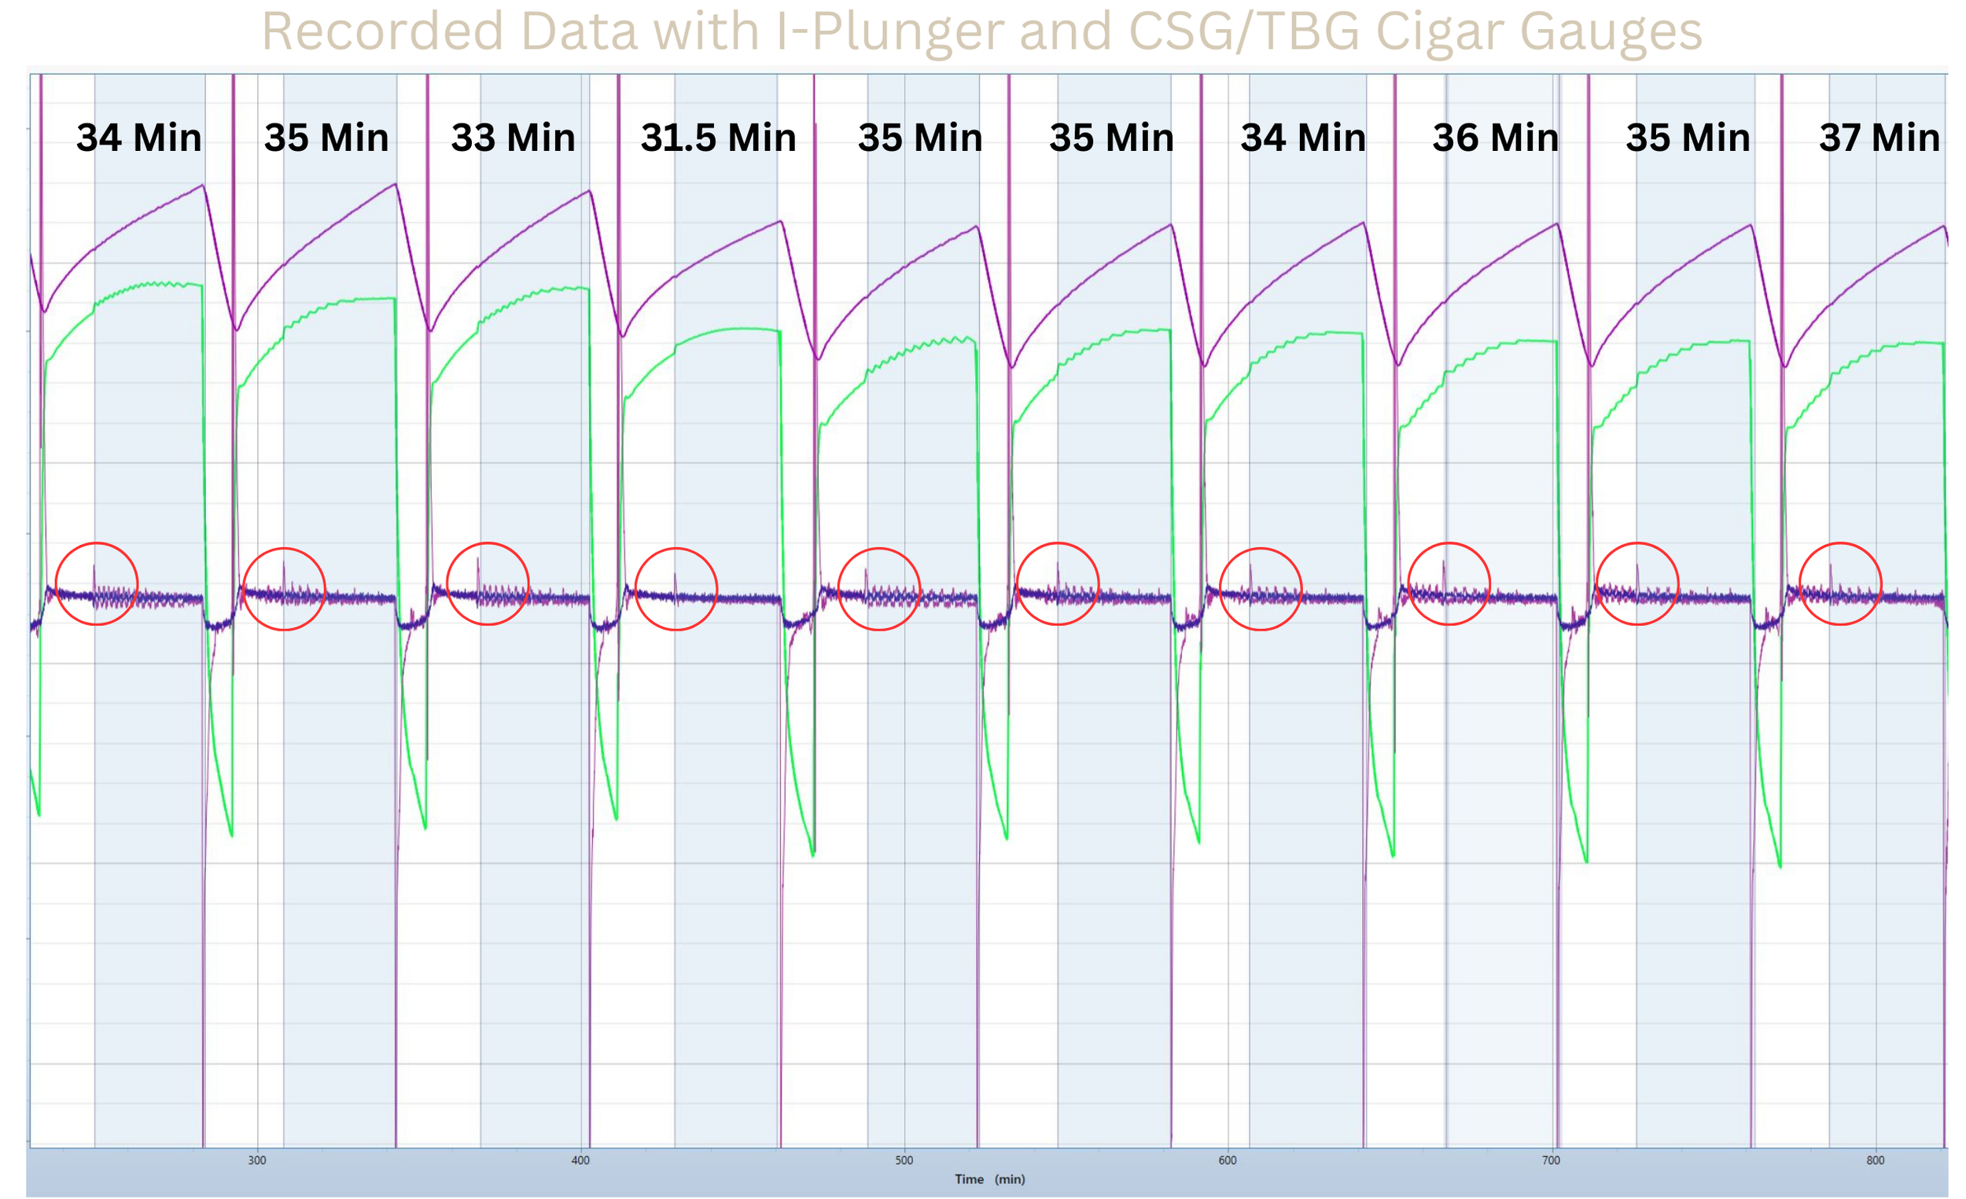Click the 700 tick on time axis
The width and height of the screenshot is (1966, 1199).
coord(1550,1160)
